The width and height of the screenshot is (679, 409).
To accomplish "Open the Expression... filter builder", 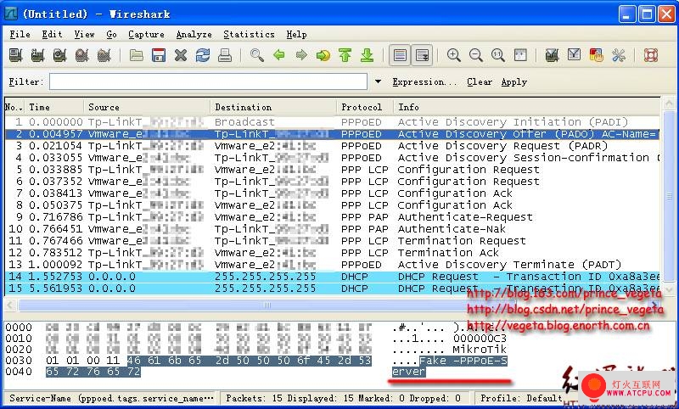I will (424, 81).
